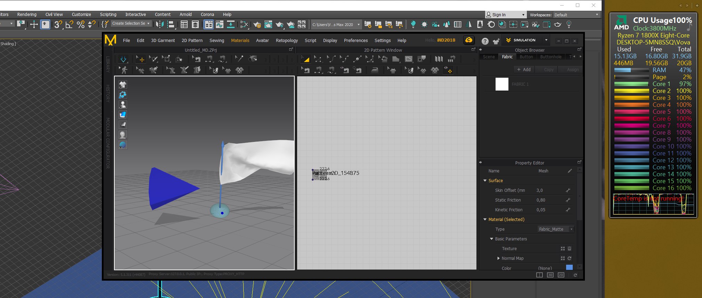702x298 pixels.
Task: Activate the Edit Pattern yellow triangle tool
Action: coord(305,59)
